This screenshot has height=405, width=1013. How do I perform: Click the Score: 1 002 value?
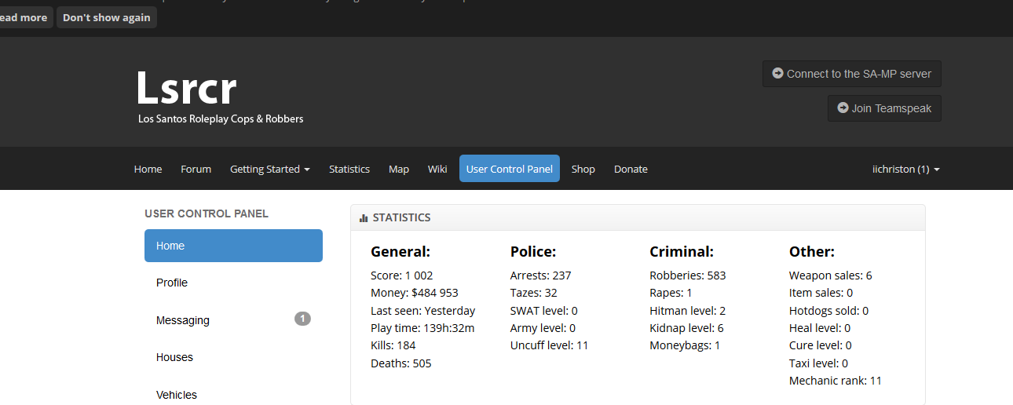click(x=402, y=275)
